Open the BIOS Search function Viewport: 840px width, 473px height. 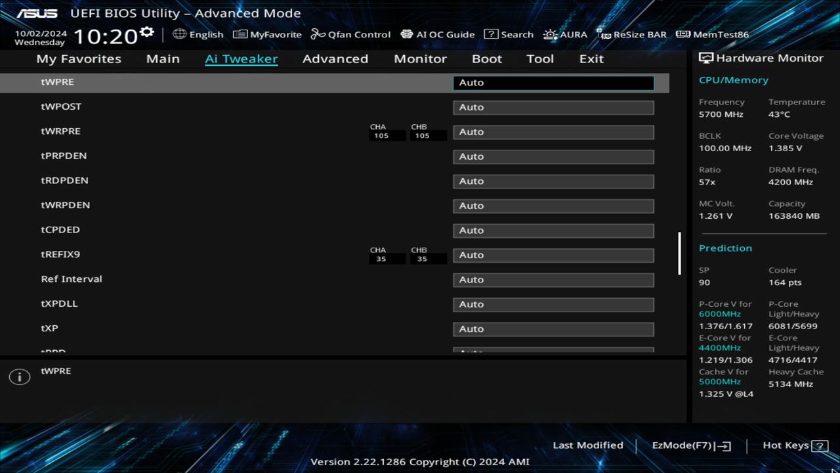(509, 34)
